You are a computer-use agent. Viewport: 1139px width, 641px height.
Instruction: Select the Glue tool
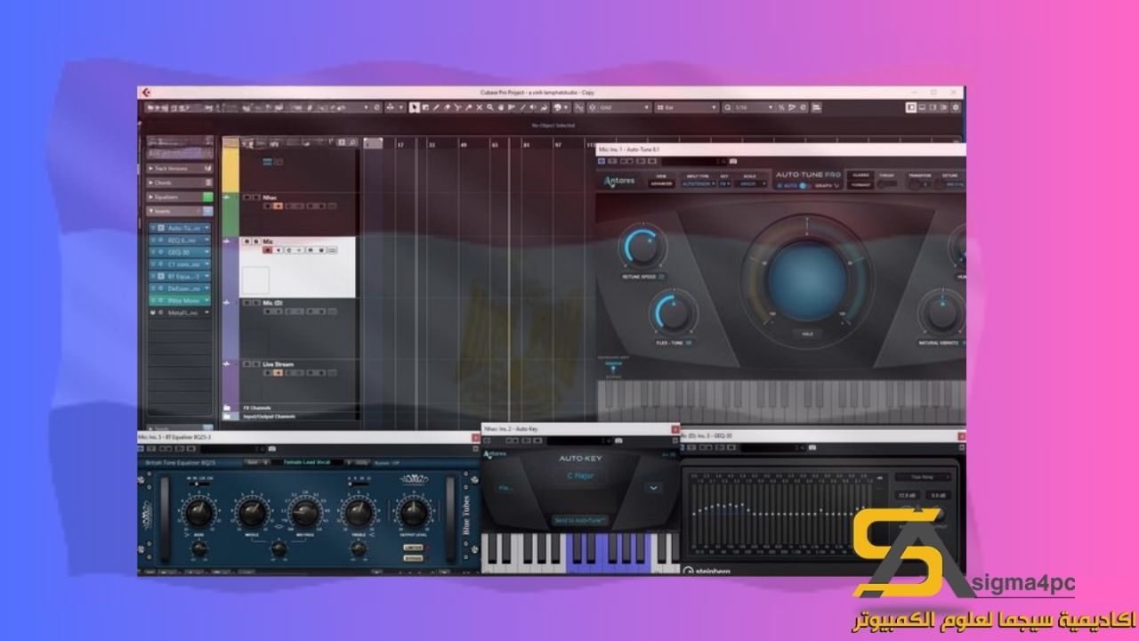(468, 107)
